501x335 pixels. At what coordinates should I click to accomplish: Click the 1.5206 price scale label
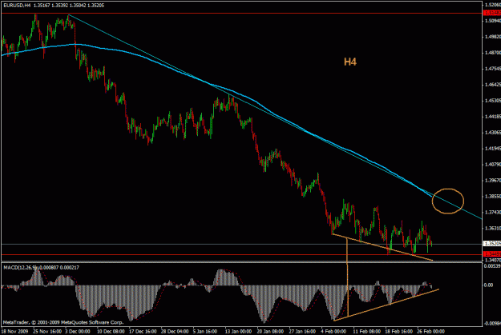(492, 5)
